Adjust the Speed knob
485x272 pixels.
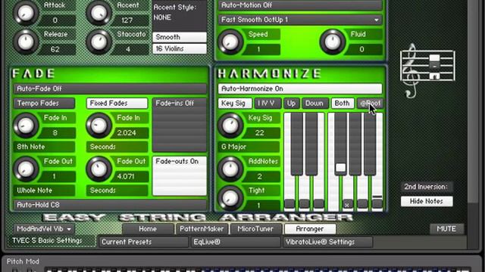[x=230, y=42]
